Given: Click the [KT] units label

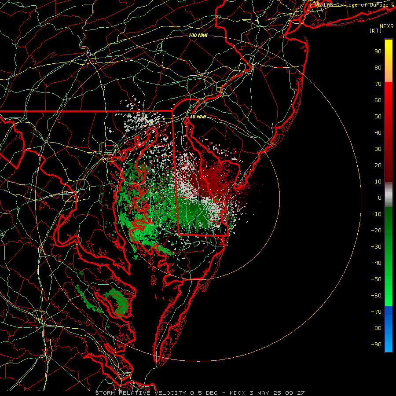Looking at the screenshot, I should coord(376,30).
